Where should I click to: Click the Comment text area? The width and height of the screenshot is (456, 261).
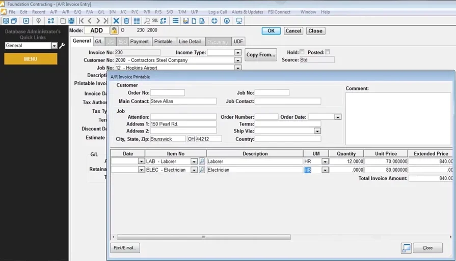398,118
